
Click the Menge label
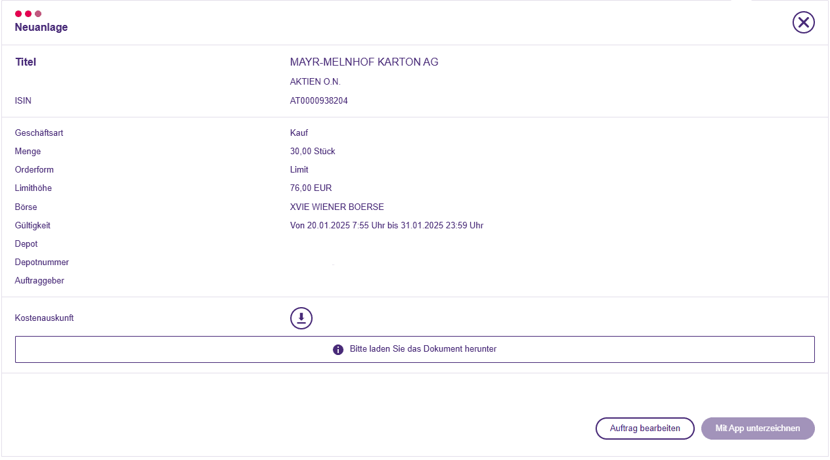coord(28,152)
